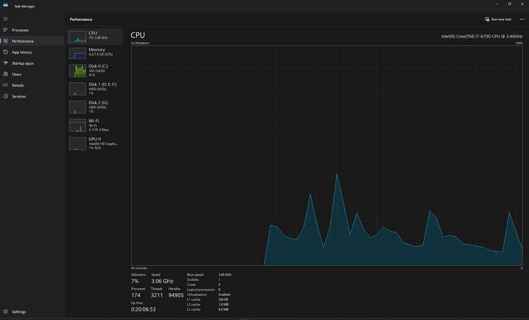529x320 pixels.
Task: Click the 3.06 GHz speed value
Action: tap(162, 281)
